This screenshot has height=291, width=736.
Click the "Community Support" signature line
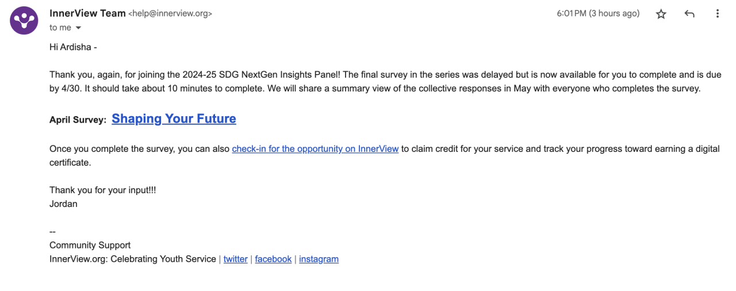tap(90, 246)
